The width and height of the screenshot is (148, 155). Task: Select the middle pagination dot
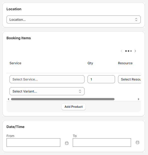pyautogui.click(x=128, y=51)
